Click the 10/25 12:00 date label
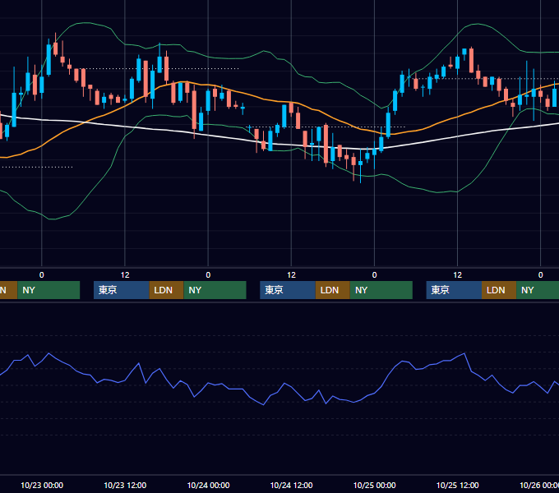 click(x=457, y=485)
